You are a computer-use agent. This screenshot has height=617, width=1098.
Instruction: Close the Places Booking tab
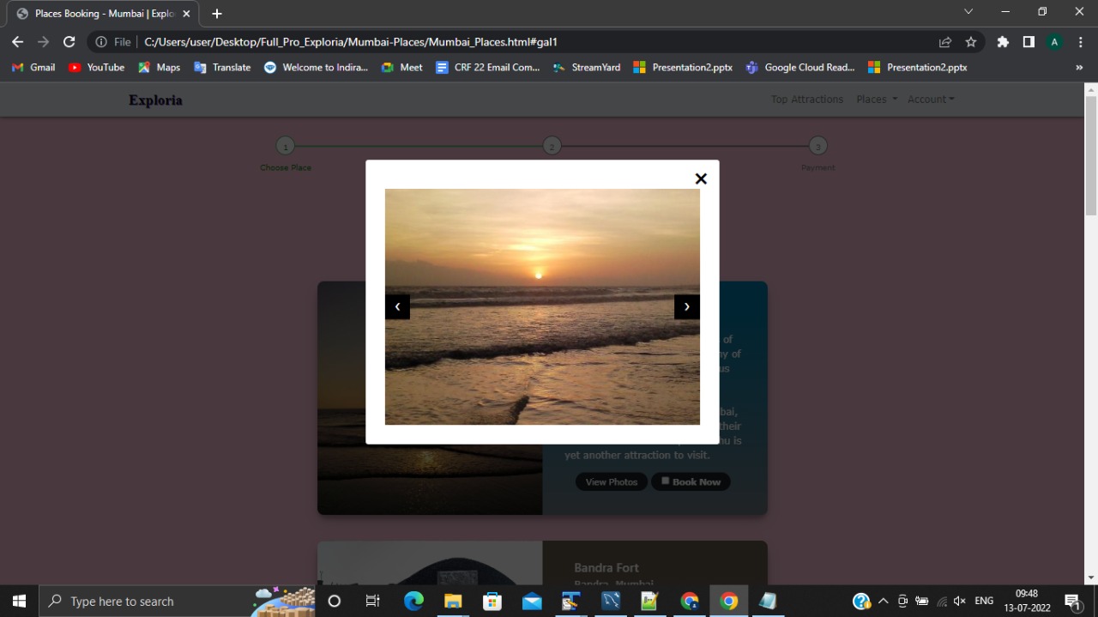click(x=186, y=14)
